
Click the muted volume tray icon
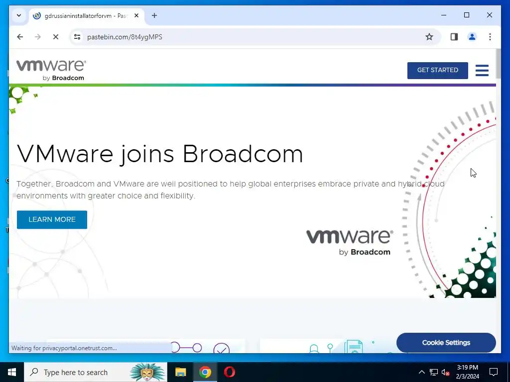pyautogui.click(x=445, y=372)
